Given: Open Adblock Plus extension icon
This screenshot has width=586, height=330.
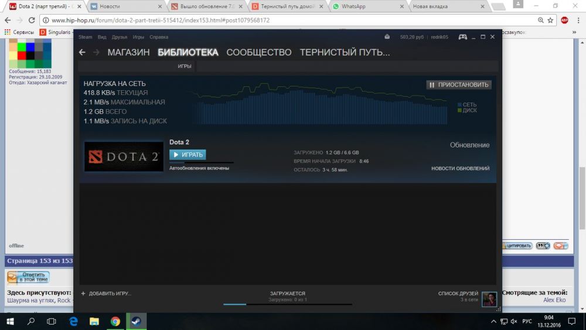Looking at the screenshot, I should point(565,20).
